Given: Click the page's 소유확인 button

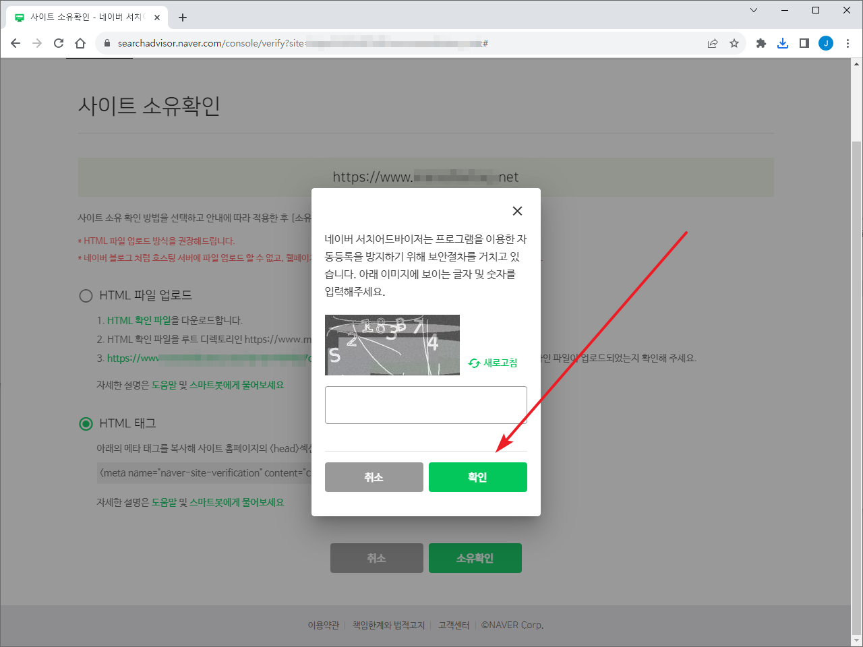Looking at the screenshot, I should (475, 558).
